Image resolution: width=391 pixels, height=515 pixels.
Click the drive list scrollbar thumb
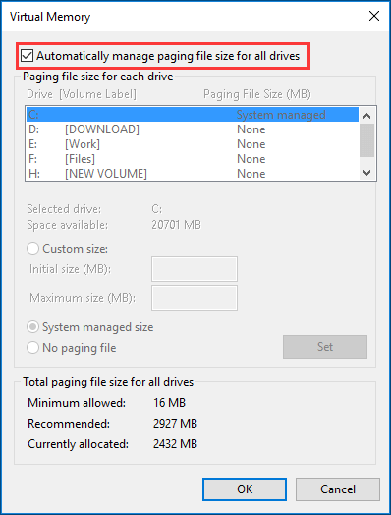coord(367,140)
